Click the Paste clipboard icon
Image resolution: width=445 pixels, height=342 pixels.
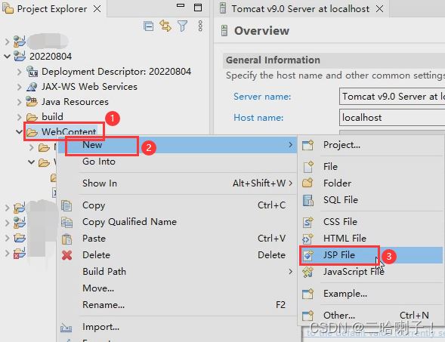click(67, 239)
